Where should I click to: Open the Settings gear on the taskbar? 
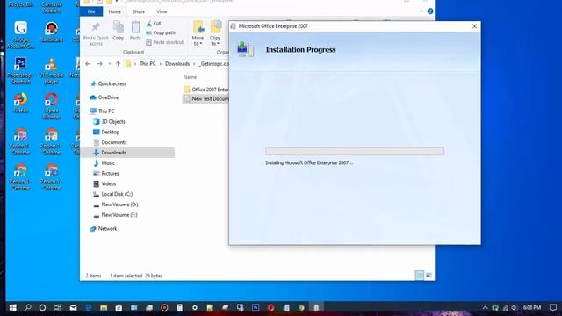coord(195,307)
